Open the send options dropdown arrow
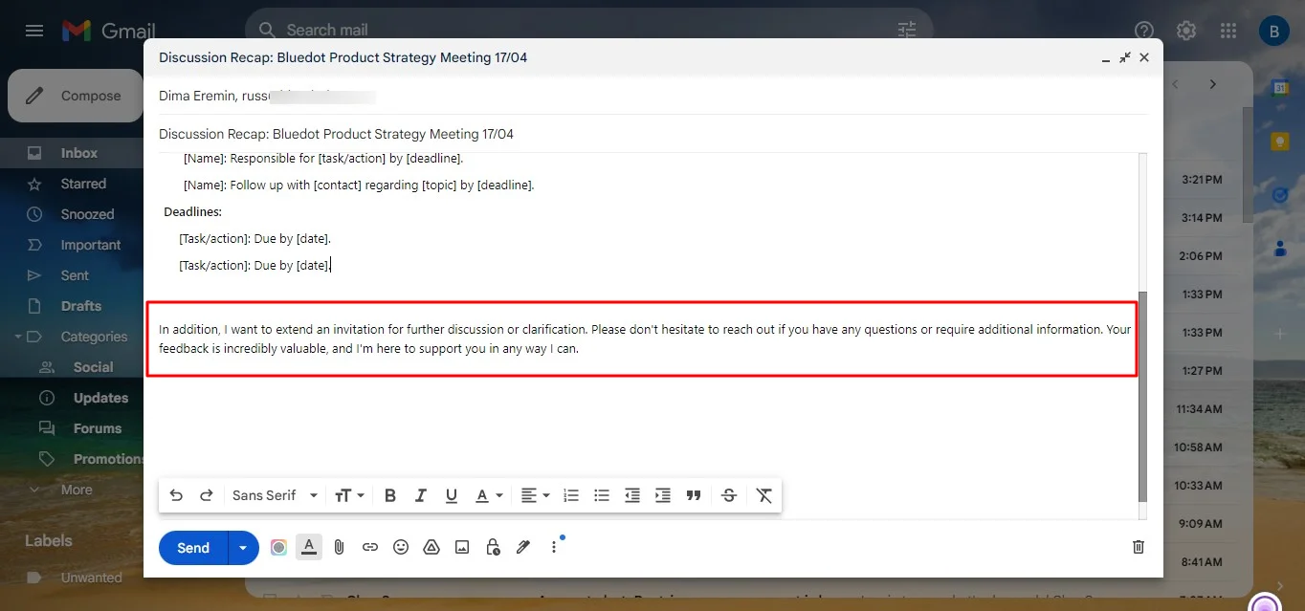The image size is (1305, 611). (243, 547)
